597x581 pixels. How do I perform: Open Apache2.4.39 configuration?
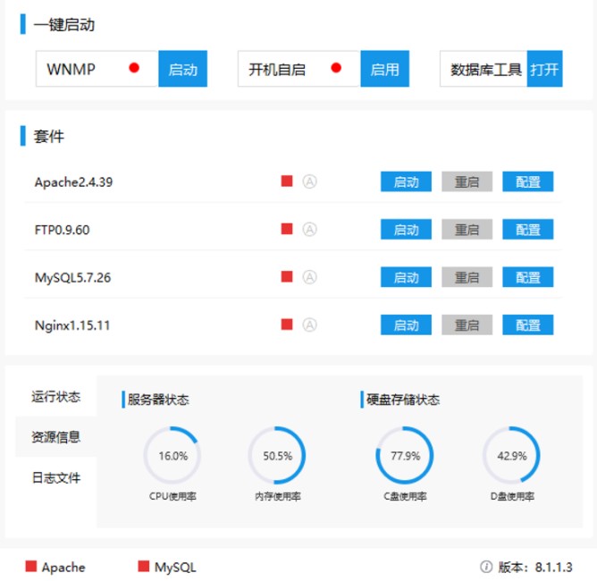click(527, 181)
